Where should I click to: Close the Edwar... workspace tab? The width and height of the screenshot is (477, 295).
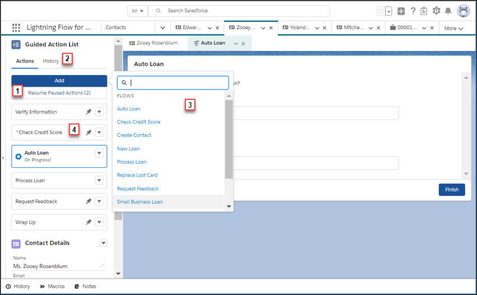(218, 27)
